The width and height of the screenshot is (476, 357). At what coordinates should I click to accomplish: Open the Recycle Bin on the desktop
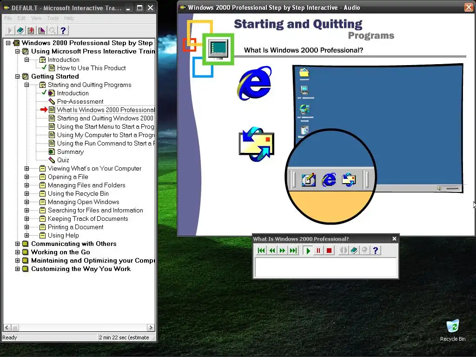tap(453, 331)
